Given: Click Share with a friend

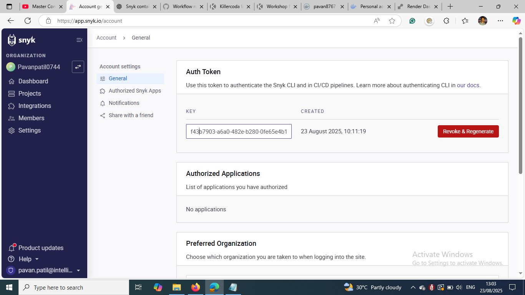Looking at the screenshot, I should coord(131,115).
